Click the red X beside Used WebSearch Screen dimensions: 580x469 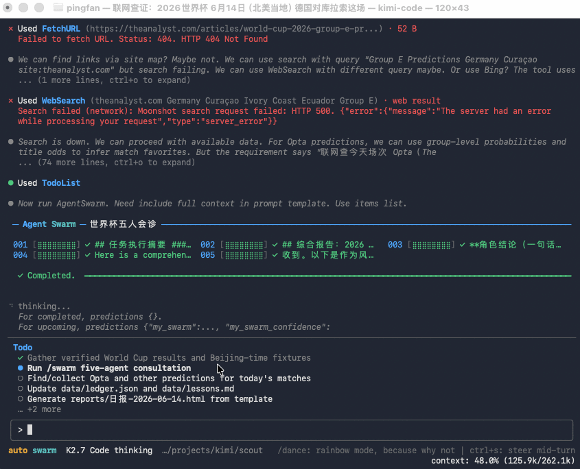point(11,101)
